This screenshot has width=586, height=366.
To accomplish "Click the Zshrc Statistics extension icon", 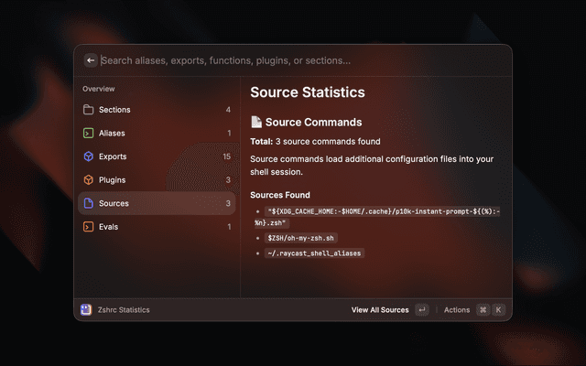I will pos(85,310).
